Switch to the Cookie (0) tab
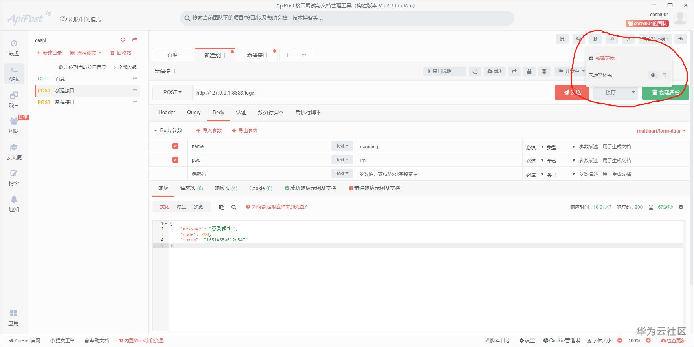 (261, 188)
